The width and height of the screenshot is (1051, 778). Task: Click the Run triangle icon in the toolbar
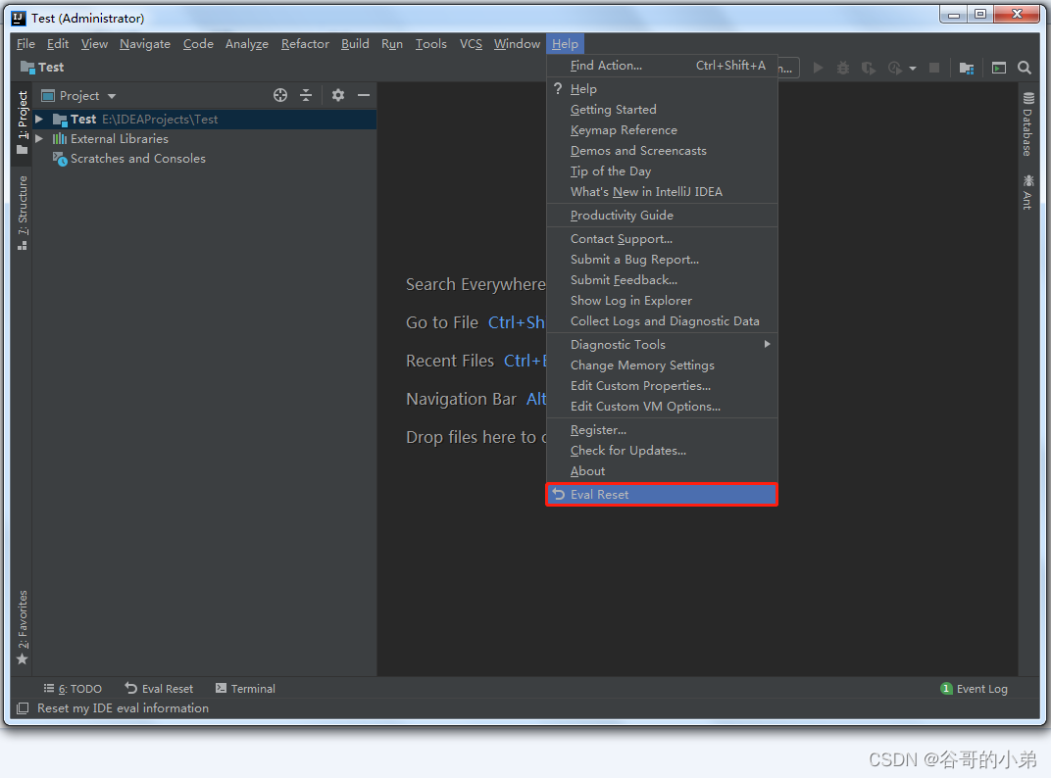tap(818, 68)
